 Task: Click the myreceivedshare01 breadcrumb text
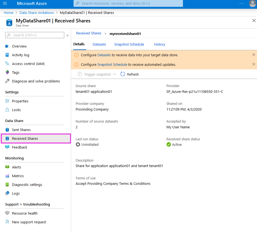(x=125, y=34)
